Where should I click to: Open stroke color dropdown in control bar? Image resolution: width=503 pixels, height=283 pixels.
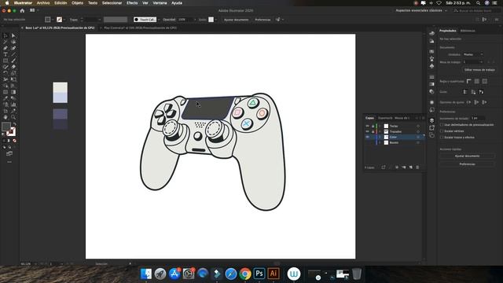point(64,20)
